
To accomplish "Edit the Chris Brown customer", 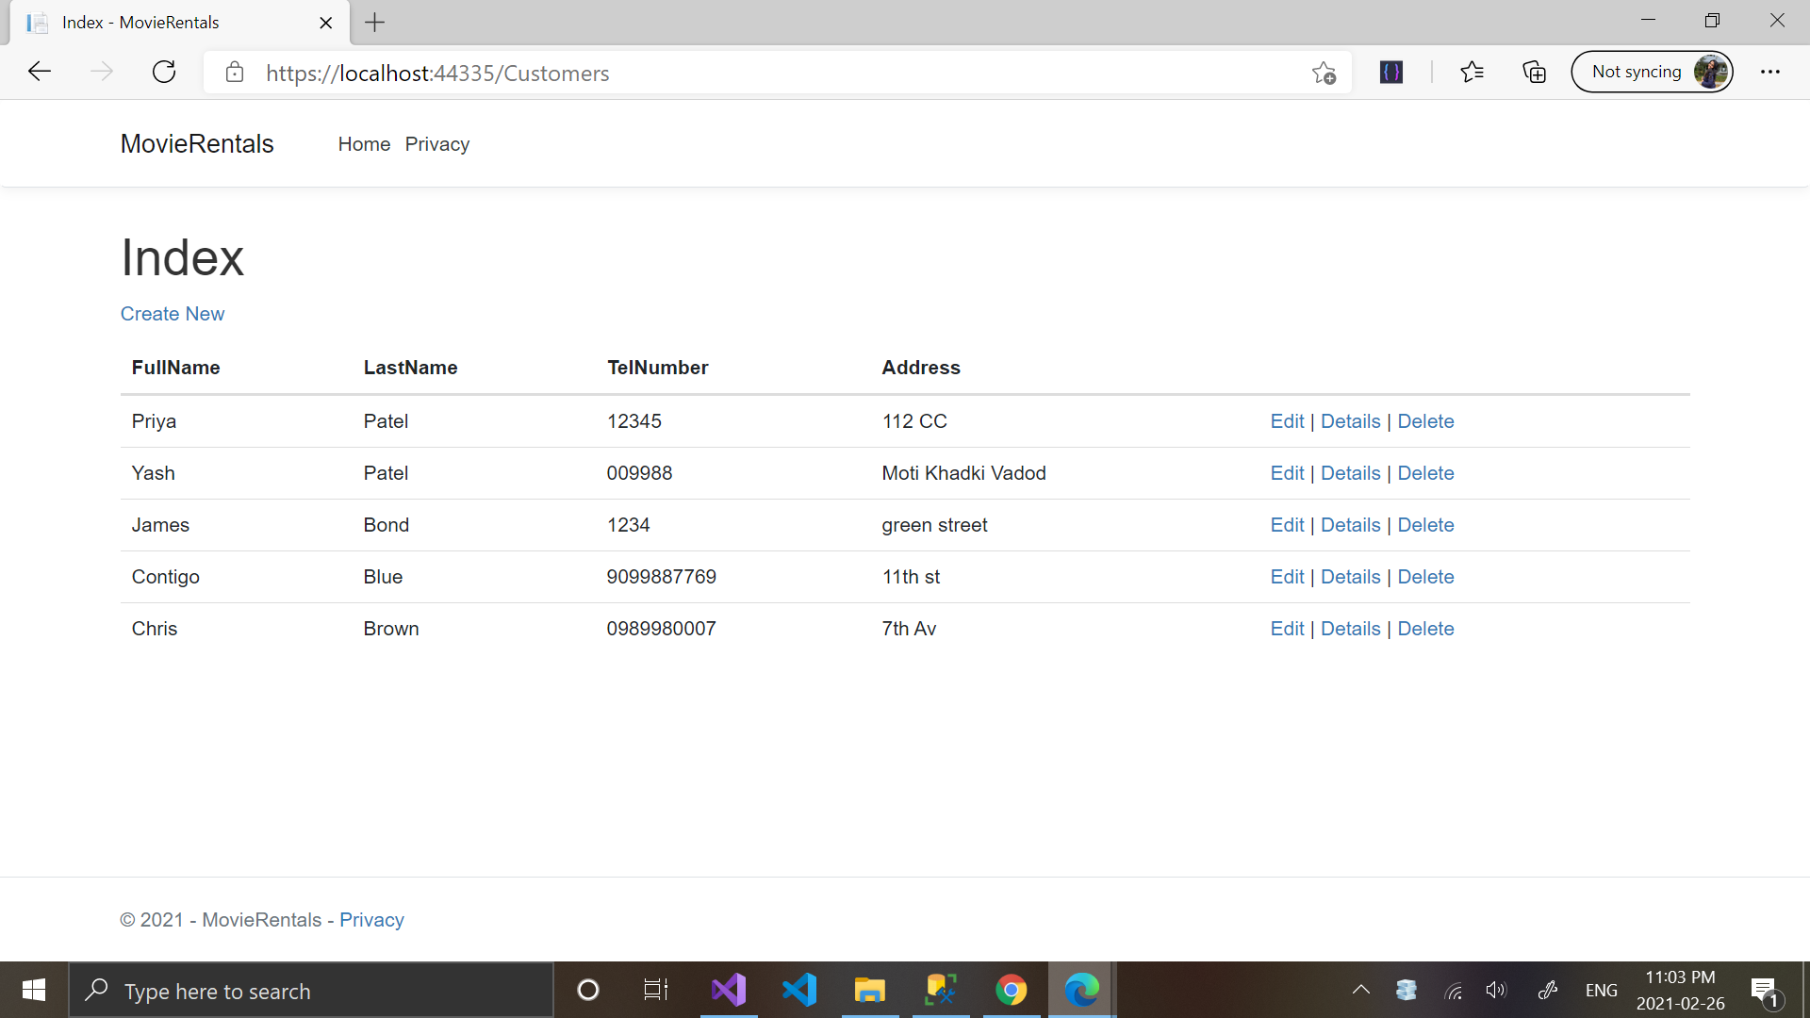I will [x=1287, y=629].
